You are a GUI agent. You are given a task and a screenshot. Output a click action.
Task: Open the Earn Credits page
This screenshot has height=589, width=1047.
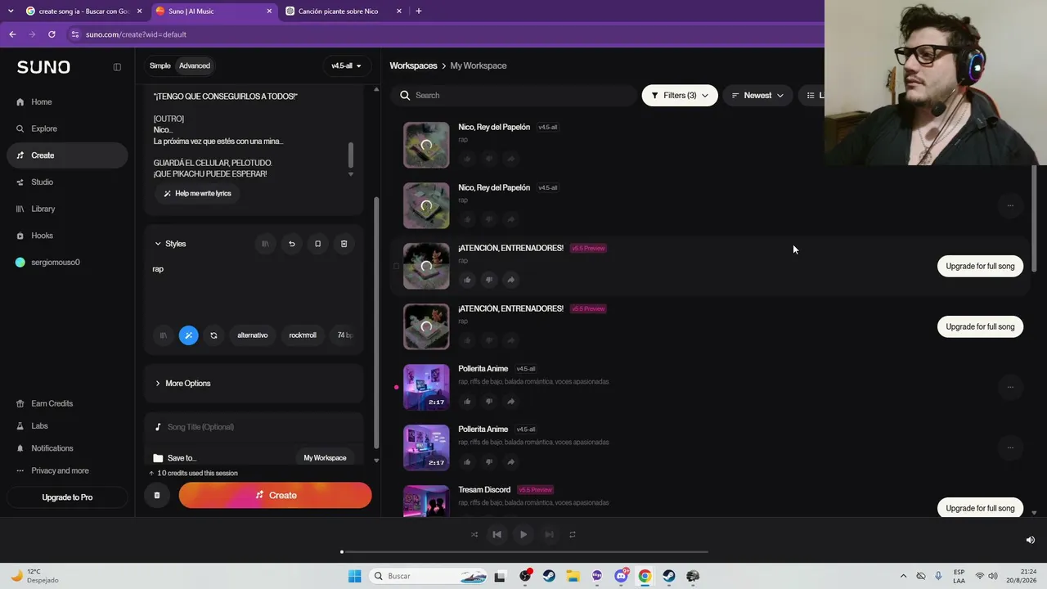click(52, 403)
